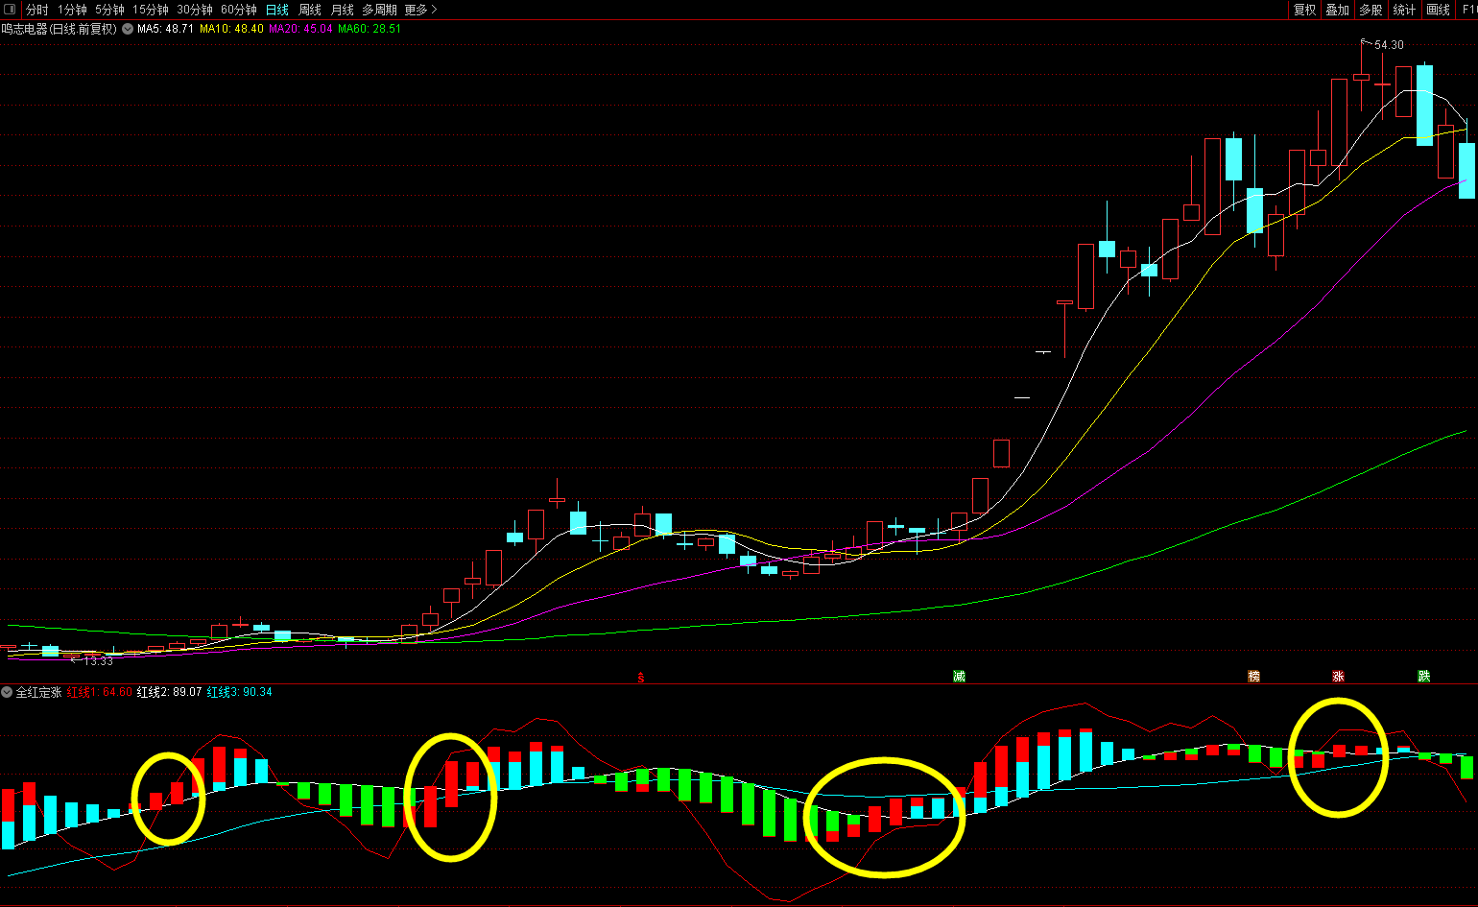Toggle the side panel icon before 分时
1478x907 pixels.
[11, 10]
